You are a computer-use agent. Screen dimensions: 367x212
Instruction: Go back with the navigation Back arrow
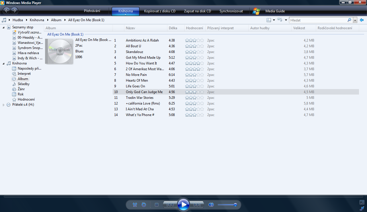[6, 11]
